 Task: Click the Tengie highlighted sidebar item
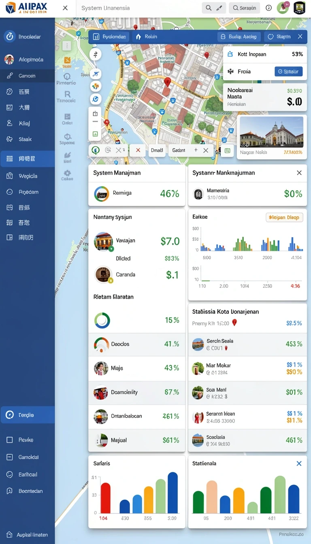pyautogui.click(x=27, y=415)
